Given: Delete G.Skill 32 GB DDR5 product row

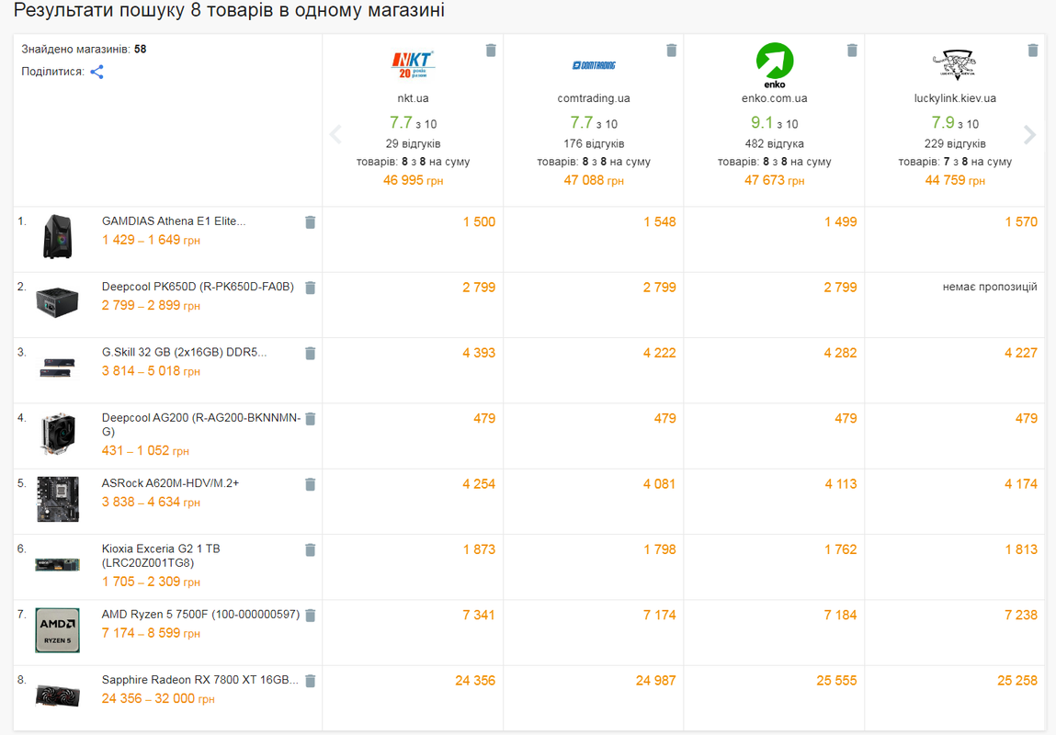Looking at the screenshot, I should [311, 354].
